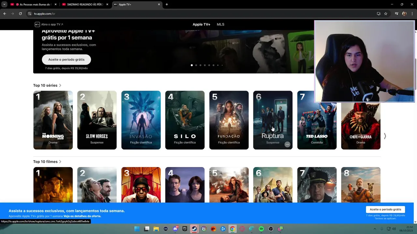Image resolution: width=417 pixels, height=234 pixels.
Task: Click the Abra o app TV link
Action: 49,24
